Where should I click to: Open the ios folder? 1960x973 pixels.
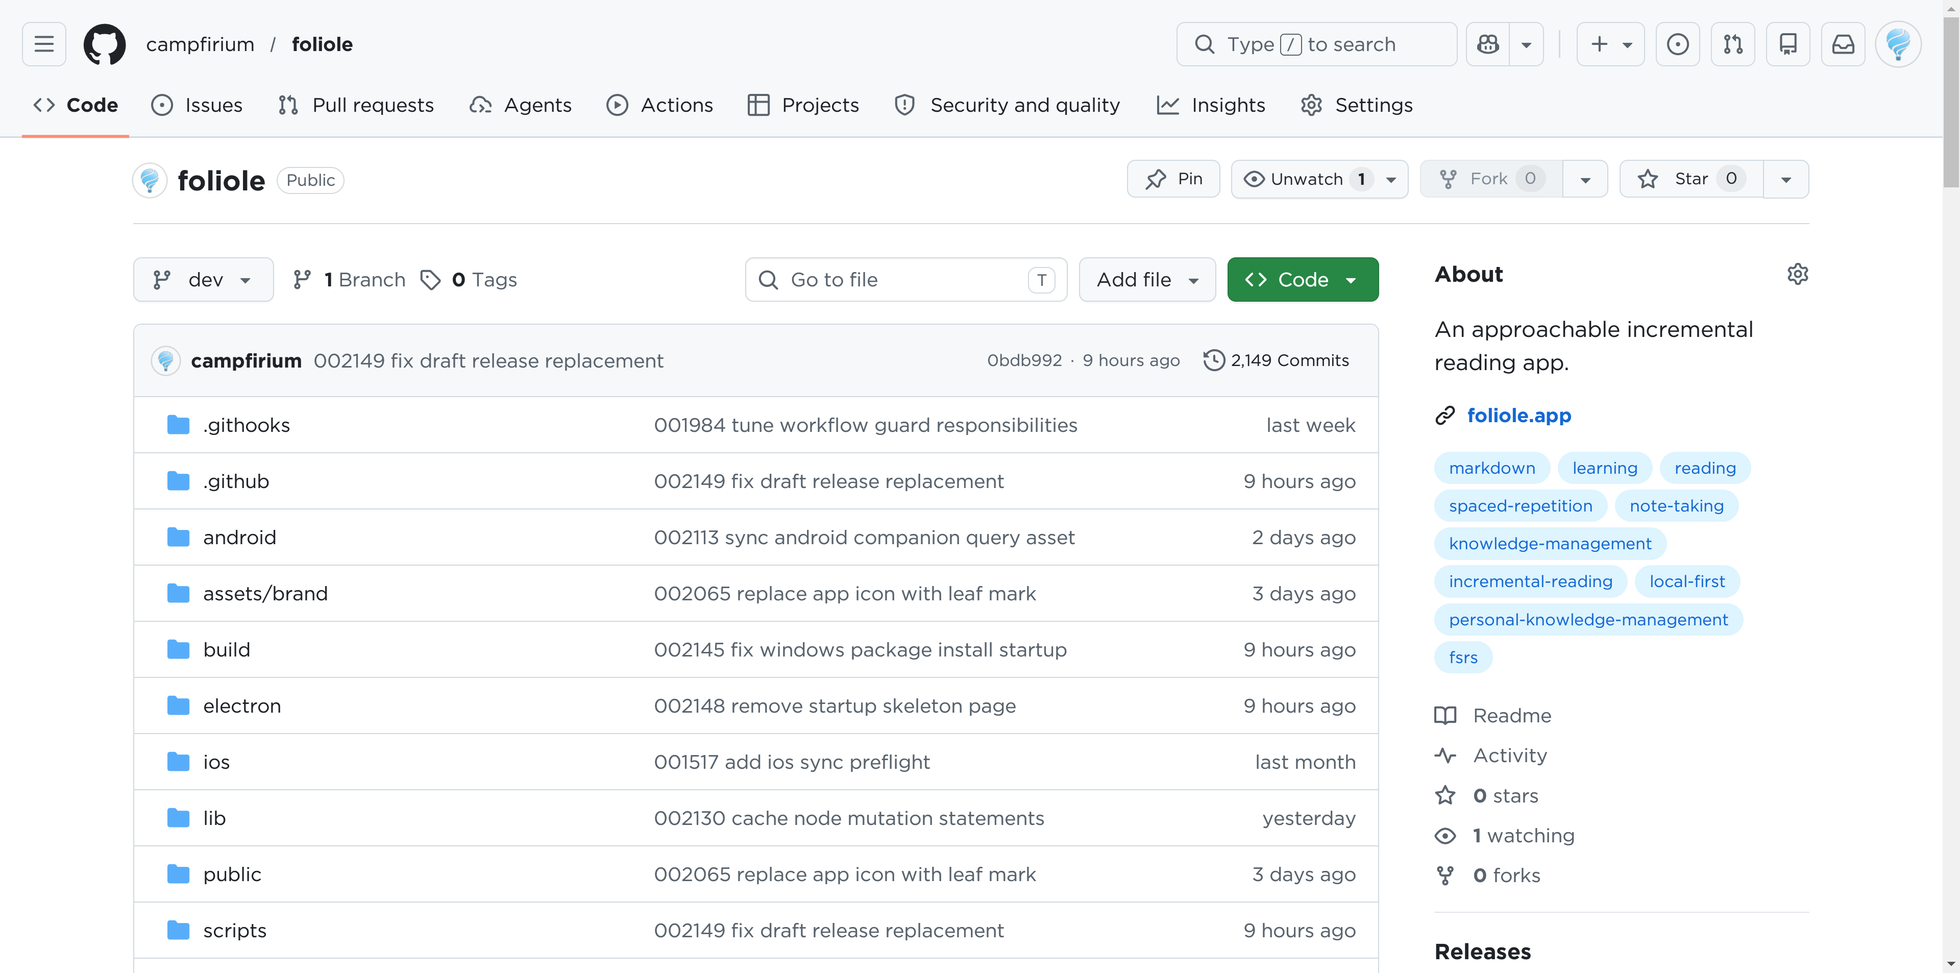(216, 762)
